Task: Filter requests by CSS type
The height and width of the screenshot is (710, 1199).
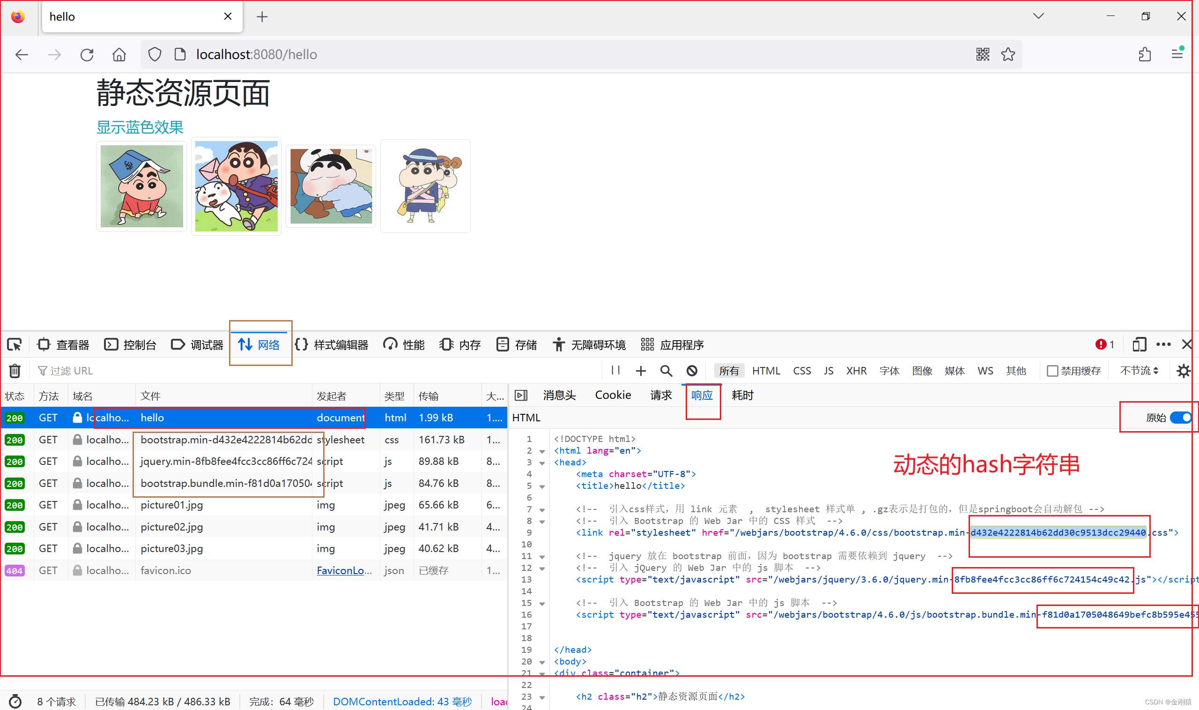Action: 802,371
